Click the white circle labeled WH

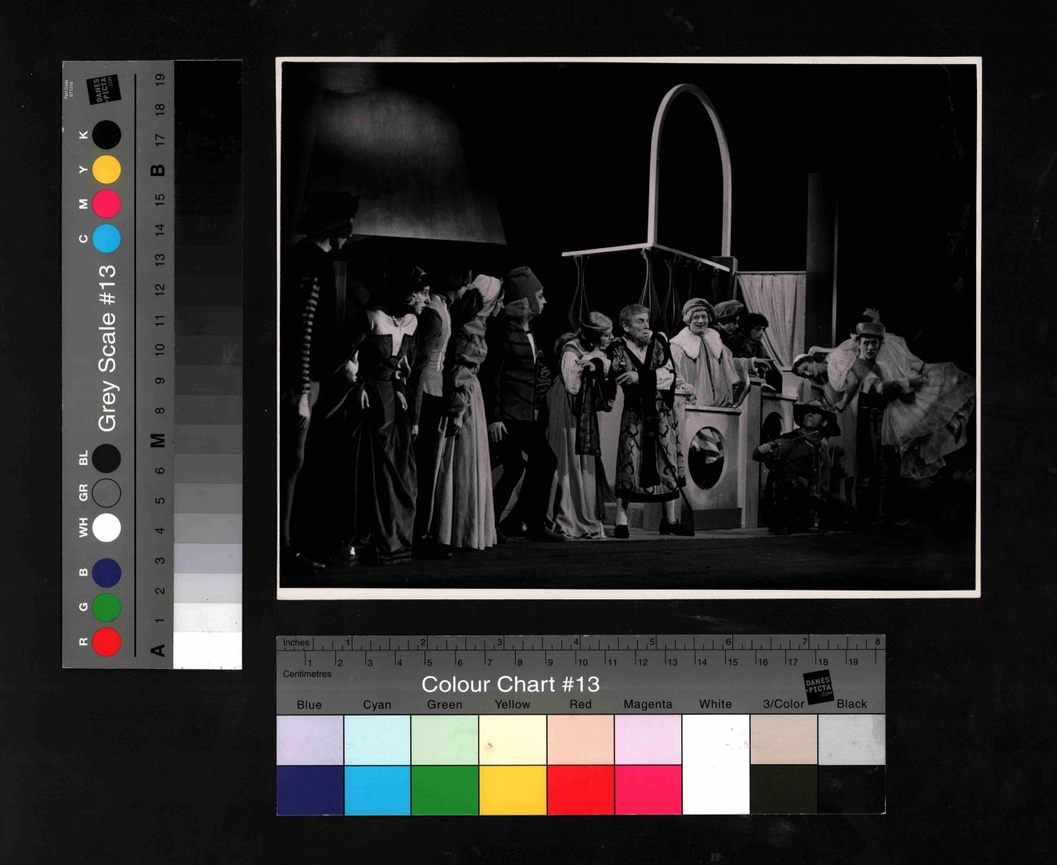106,528
